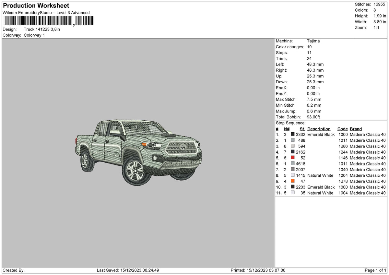
Task: Click the Up value 25.3 mm
Action: pyautogui.click(x=315, y=76)
